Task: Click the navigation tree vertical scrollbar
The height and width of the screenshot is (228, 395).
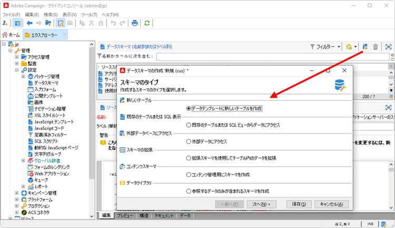Action: [92, 130]
